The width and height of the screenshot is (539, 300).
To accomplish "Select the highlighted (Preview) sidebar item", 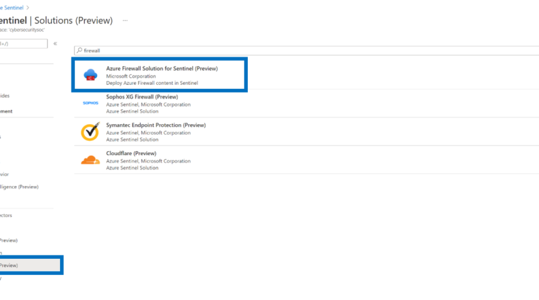I will pyautogui.click(x=30, y=265).
